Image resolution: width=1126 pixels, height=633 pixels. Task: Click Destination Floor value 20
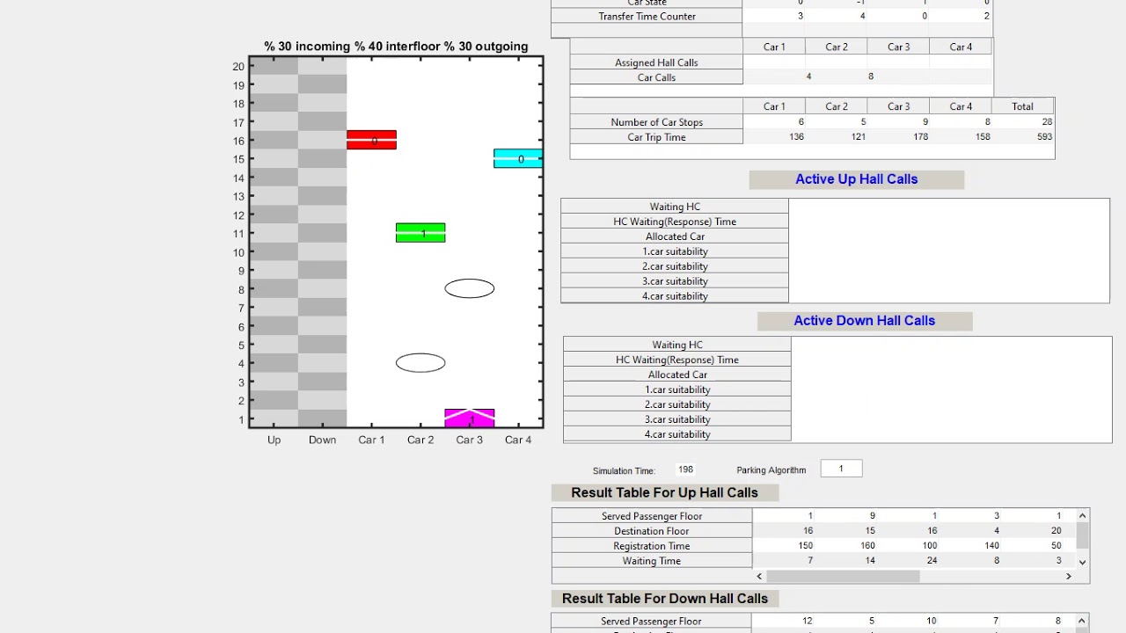[1056, 531]
